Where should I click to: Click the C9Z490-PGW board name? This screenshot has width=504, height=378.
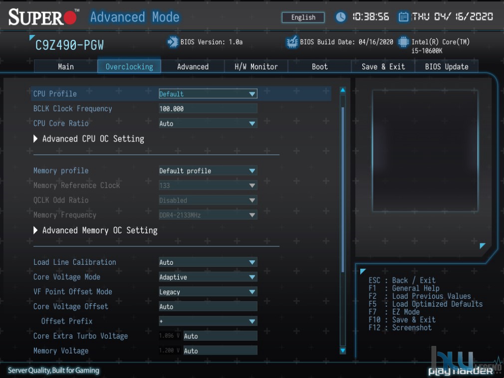coord(69,45)
